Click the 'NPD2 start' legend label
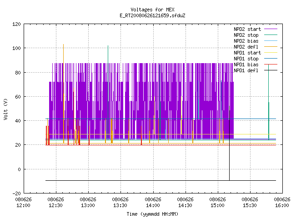The width and height of the screenshot is (291, 218). click(x=247, y=29)
